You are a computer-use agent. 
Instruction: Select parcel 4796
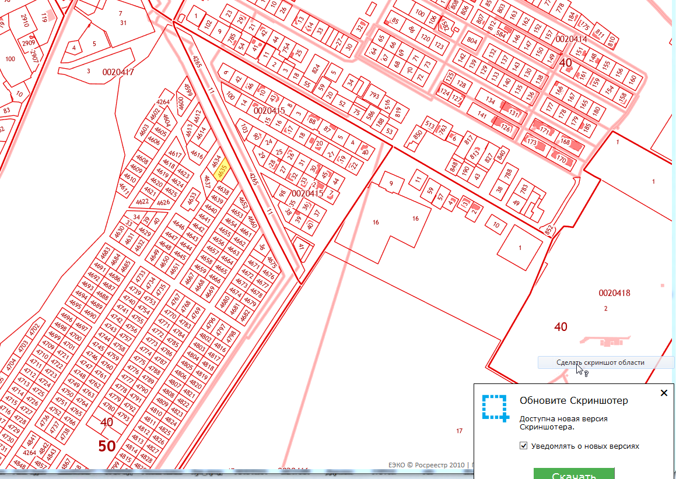point(211,323)
